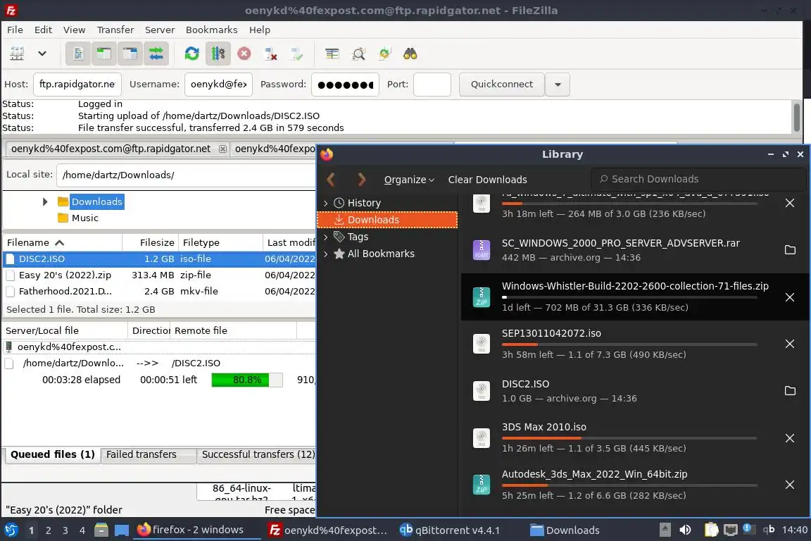Click the SEP13011042072.iso progress bar
Image resolution: width=811 pixels, height=541 pixels.
click(x=629, y=344)
